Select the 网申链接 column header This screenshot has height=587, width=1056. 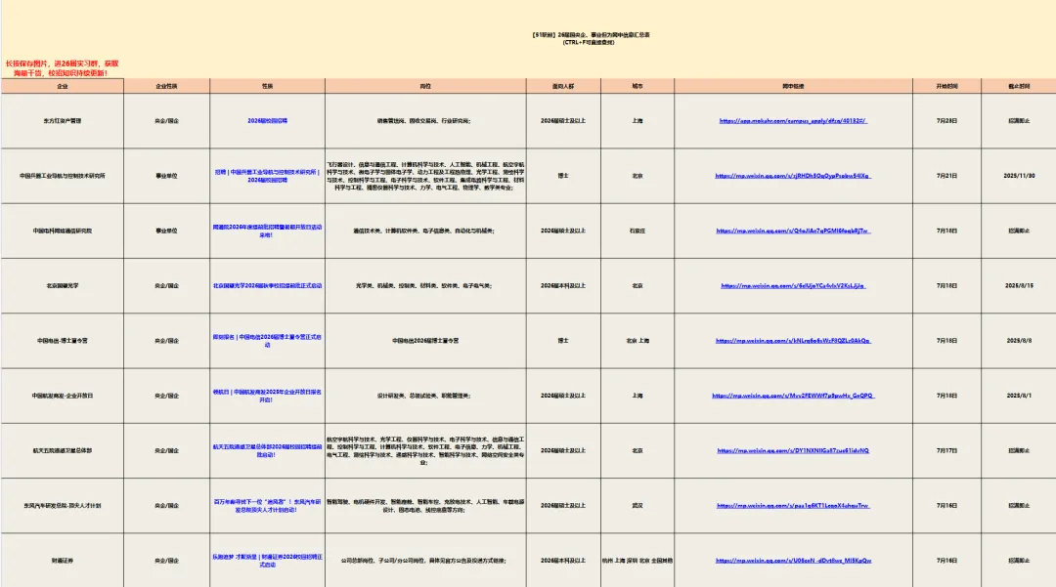tap(793, 86)
